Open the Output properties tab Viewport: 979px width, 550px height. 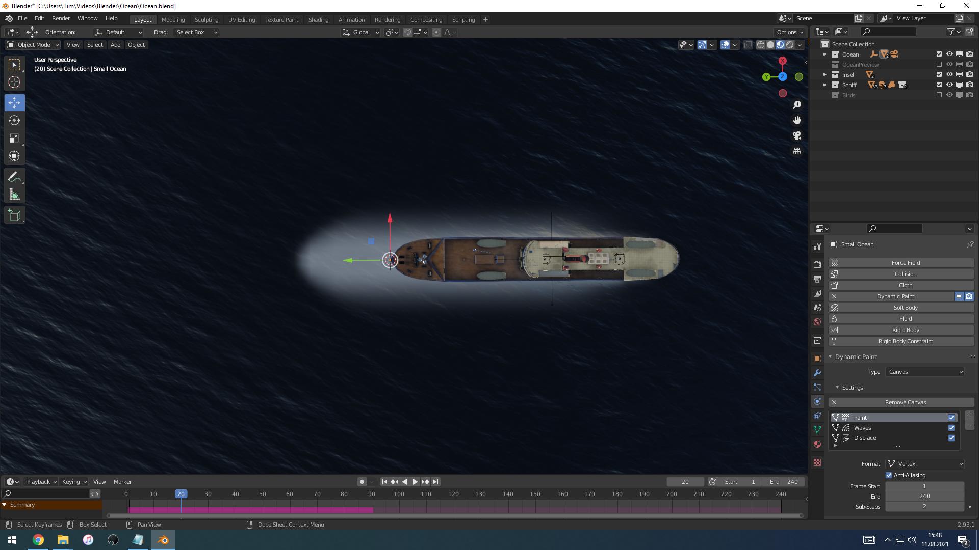tap(817, 279)
